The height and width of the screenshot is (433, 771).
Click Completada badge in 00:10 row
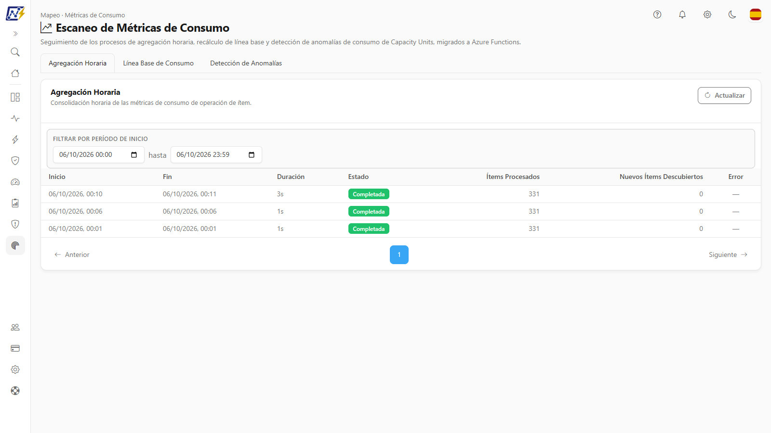tap(369, 194)
